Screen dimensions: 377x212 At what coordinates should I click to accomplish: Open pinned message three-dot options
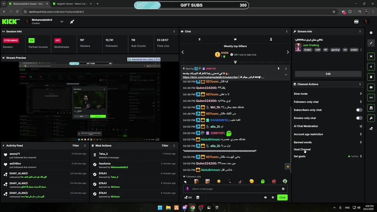click(x=286, y=69)
